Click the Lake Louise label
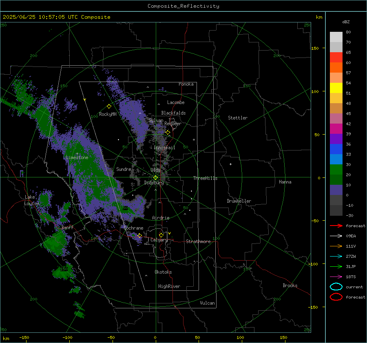Image resolution: width=367 pixels, height=343 pixels. [31, 200]
